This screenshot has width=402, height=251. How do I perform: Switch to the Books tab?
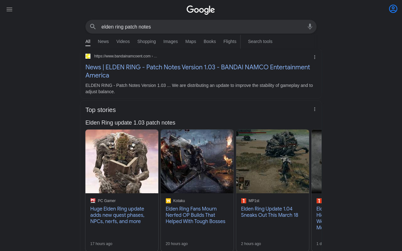210,41
